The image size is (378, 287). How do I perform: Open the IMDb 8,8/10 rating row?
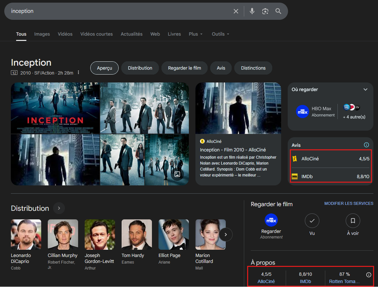pyautogui.click(x=331, y=176)
